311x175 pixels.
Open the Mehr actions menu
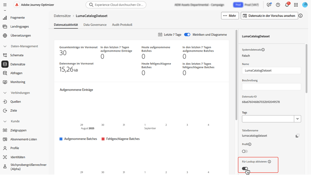230,16
